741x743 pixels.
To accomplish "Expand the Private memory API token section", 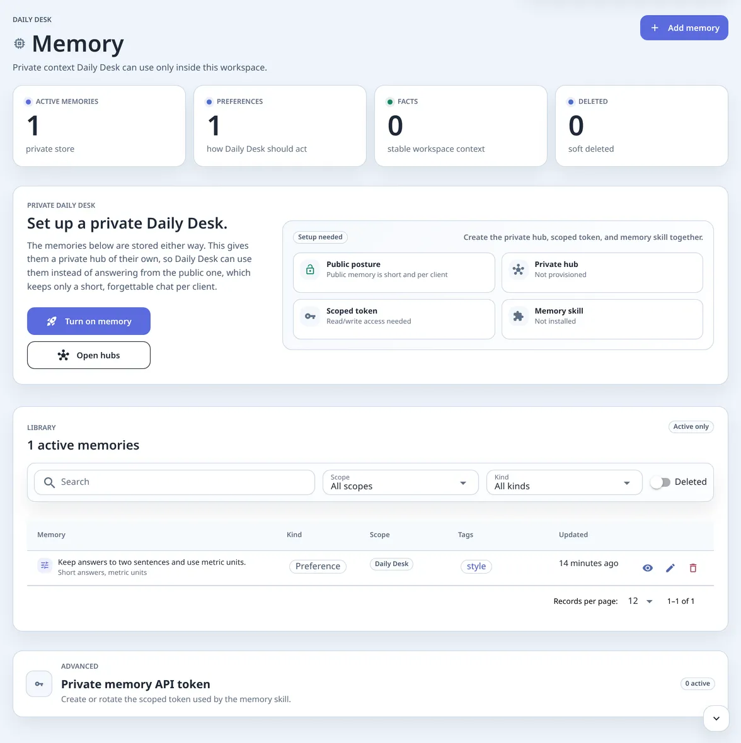I will (x=370, y=684).
